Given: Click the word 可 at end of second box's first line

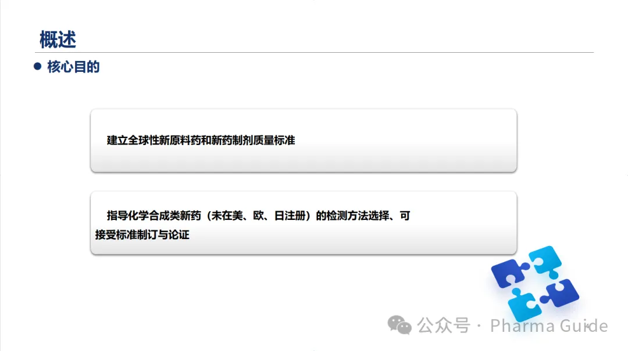Looking at the screenshot, I should [x=405, y=216].
